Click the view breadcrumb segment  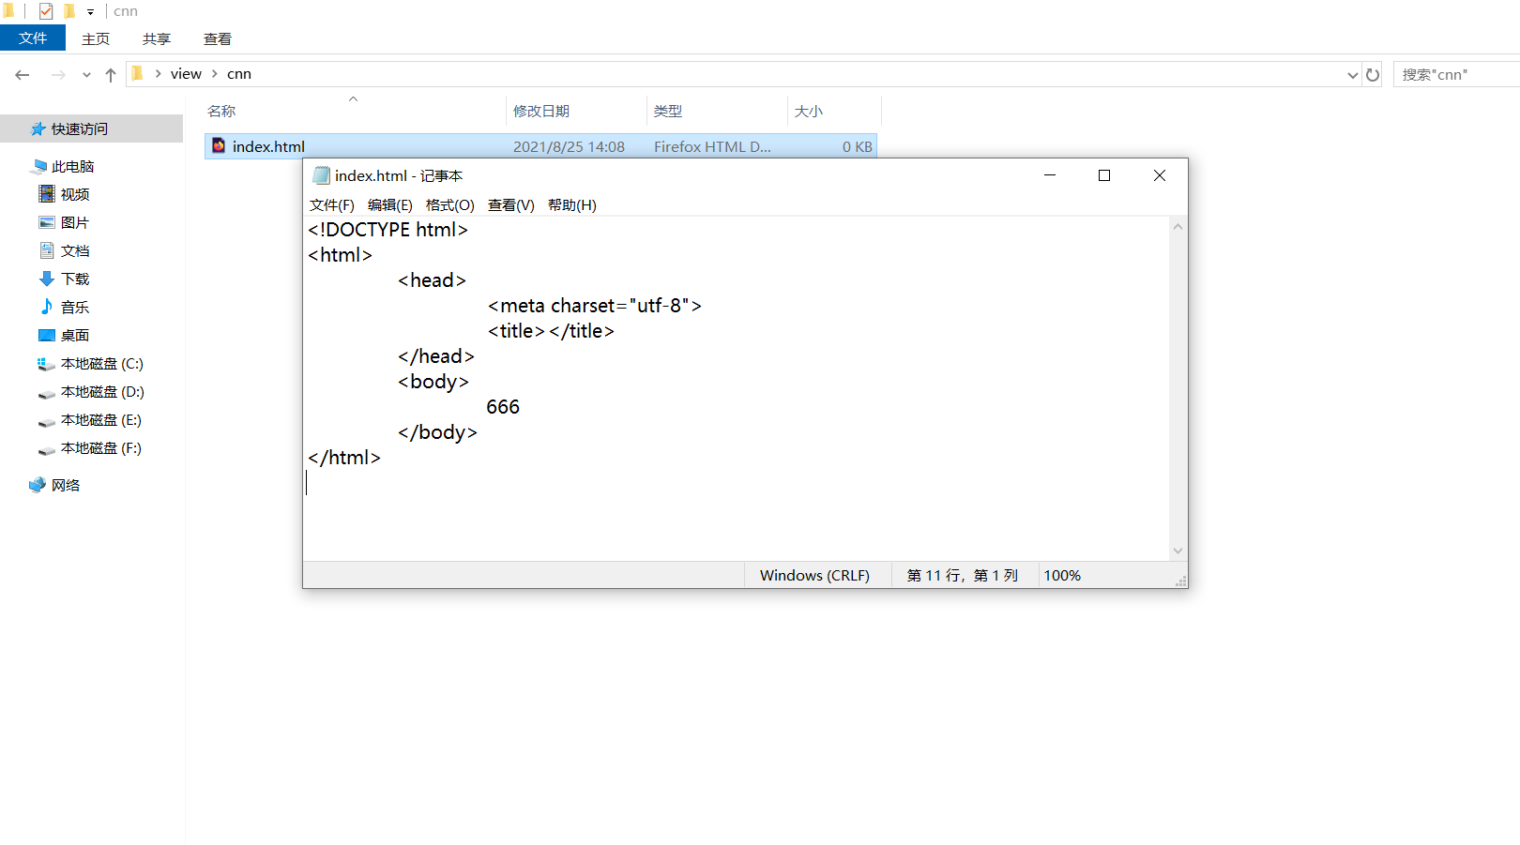[186, 73]
